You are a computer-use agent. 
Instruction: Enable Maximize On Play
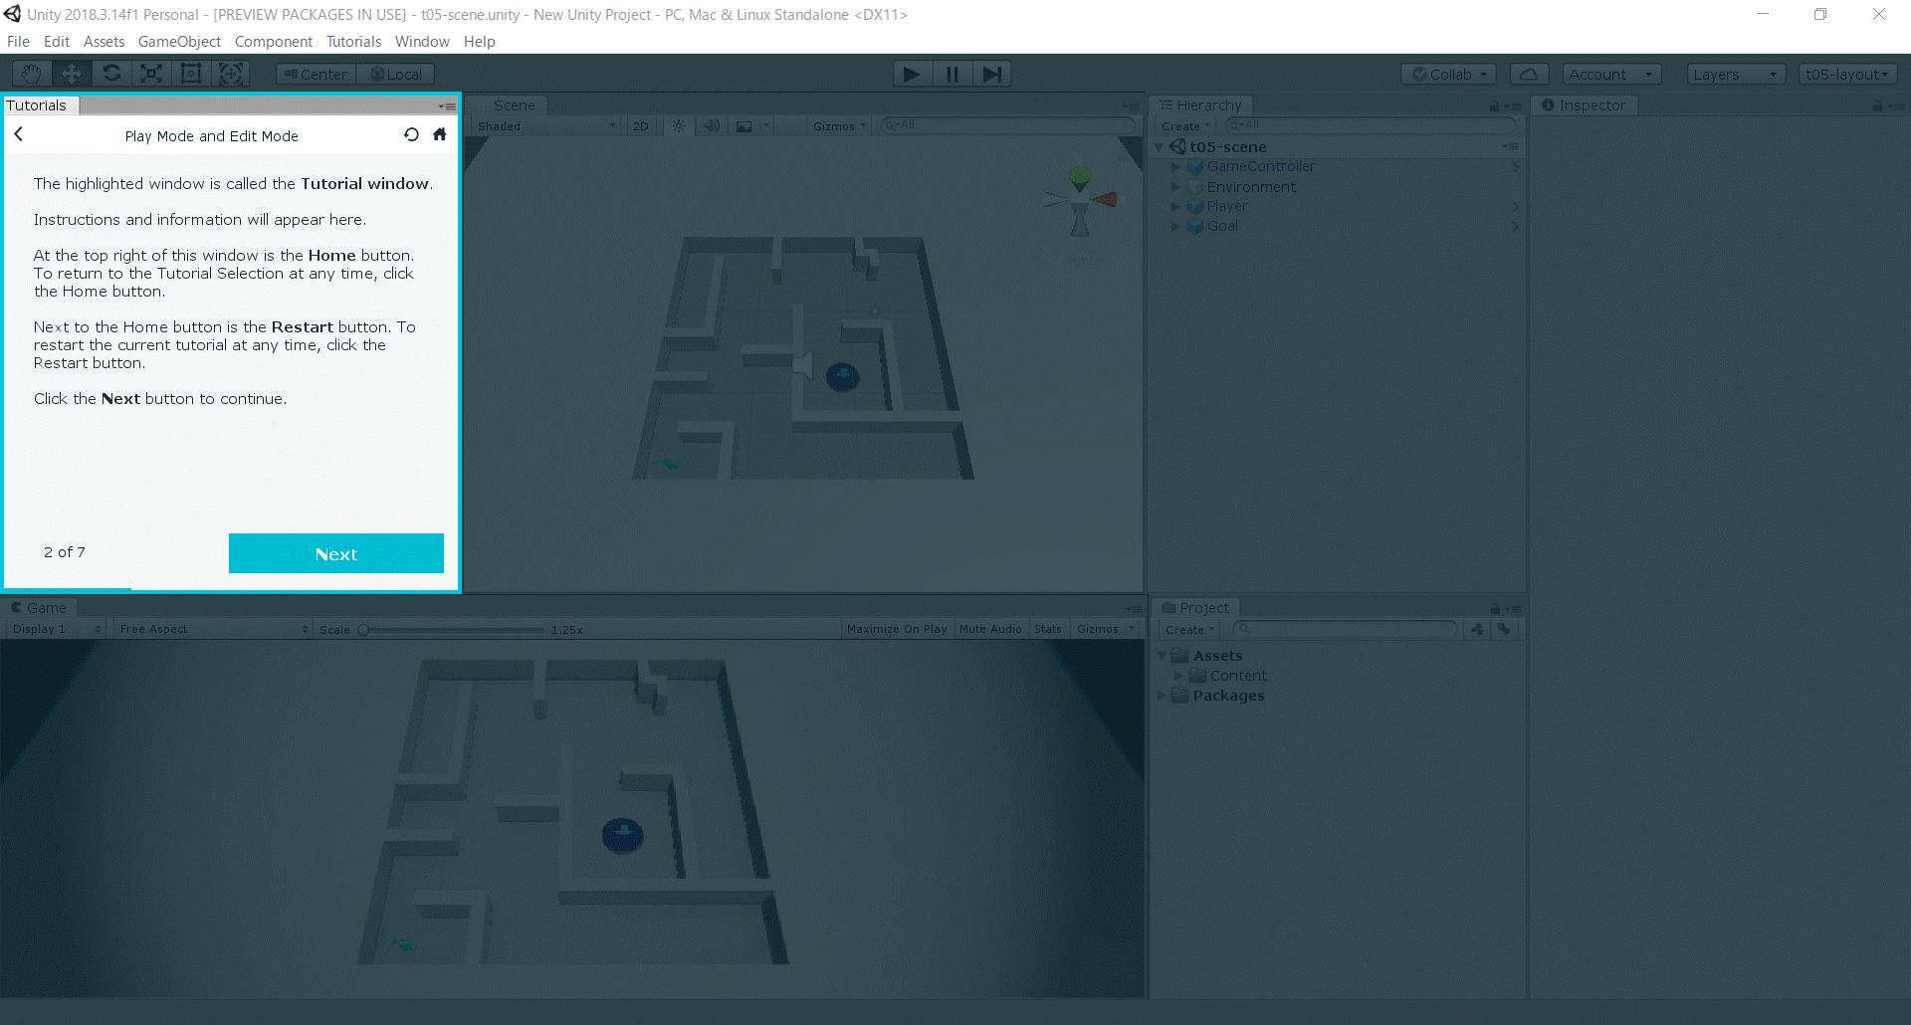click(896, 629)
